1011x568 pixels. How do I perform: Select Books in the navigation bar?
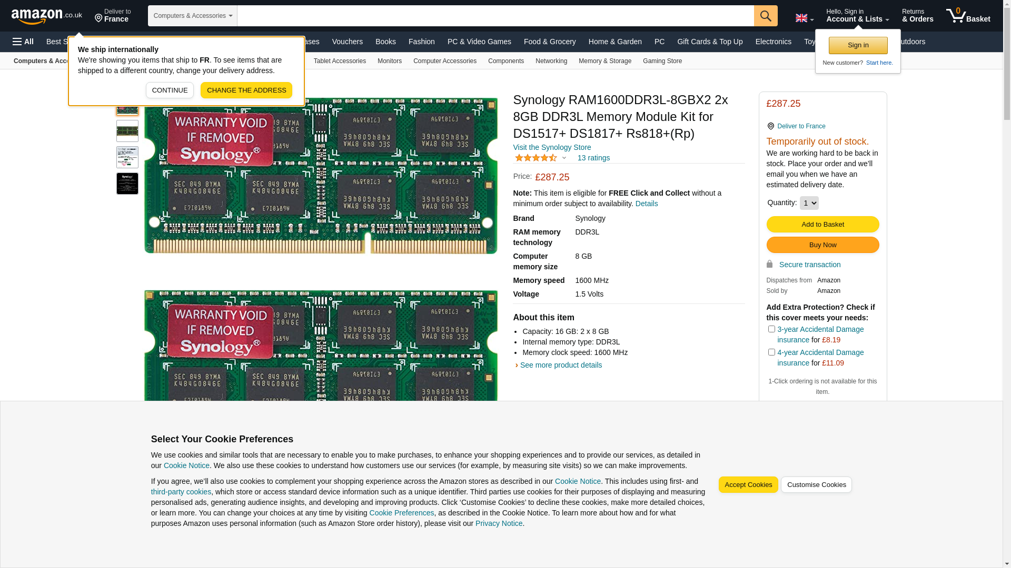(x=385, y=42)
